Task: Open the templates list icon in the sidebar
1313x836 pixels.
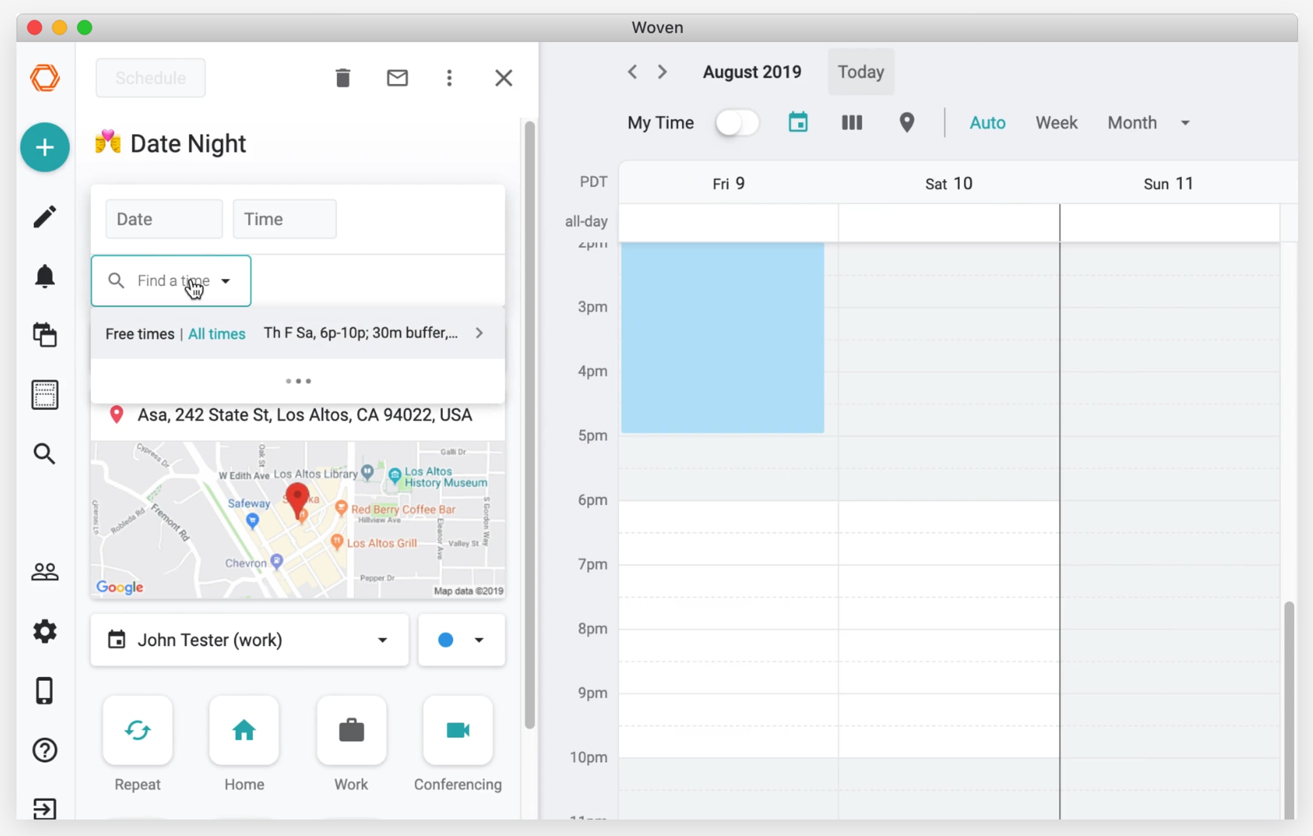Action: coord(45,395)
